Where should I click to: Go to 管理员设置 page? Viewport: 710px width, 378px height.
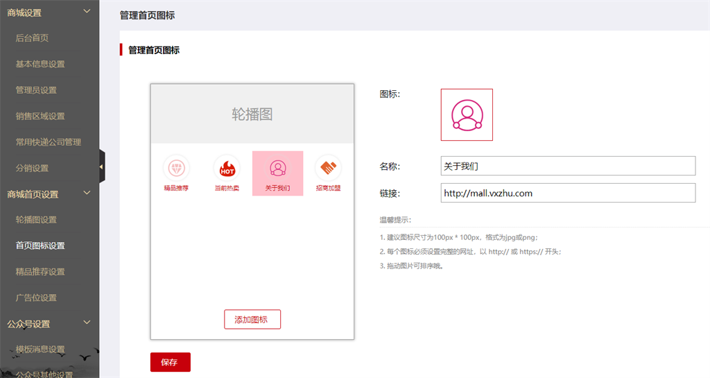pos(36,90)
